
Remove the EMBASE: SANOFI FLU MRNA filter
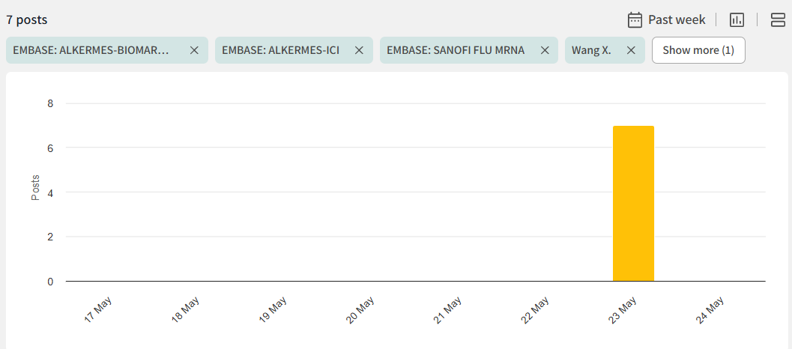544,50
